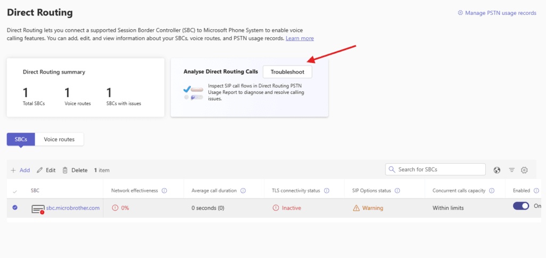Click select-all checkmark in table header
The height and width of the screenshot is (258, 546).
tap(15, 191)
